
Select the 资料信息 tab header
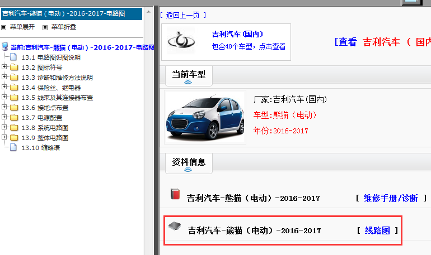(x=189, y=163)
